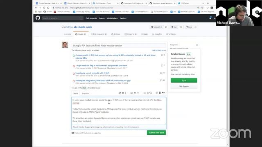
Task: Focus the GitHub search box
Action: click(63, 18)
